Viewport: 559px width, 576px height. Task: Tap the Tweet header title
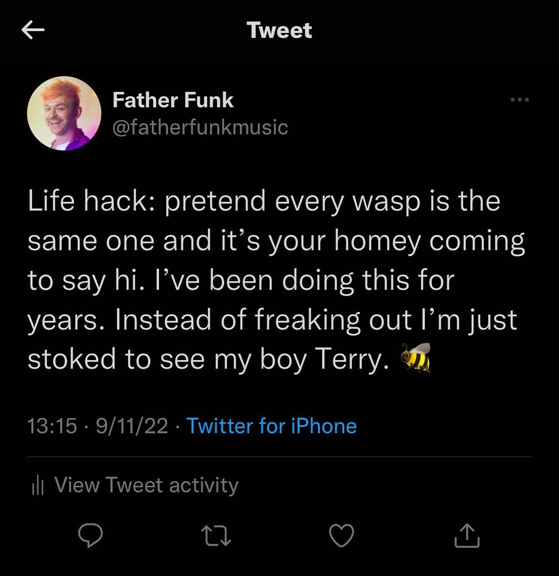point(279,30)
